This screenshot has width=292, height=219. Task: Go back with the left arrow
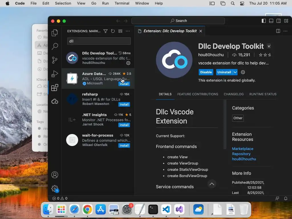pyautogui.click(x=118, y=21)
